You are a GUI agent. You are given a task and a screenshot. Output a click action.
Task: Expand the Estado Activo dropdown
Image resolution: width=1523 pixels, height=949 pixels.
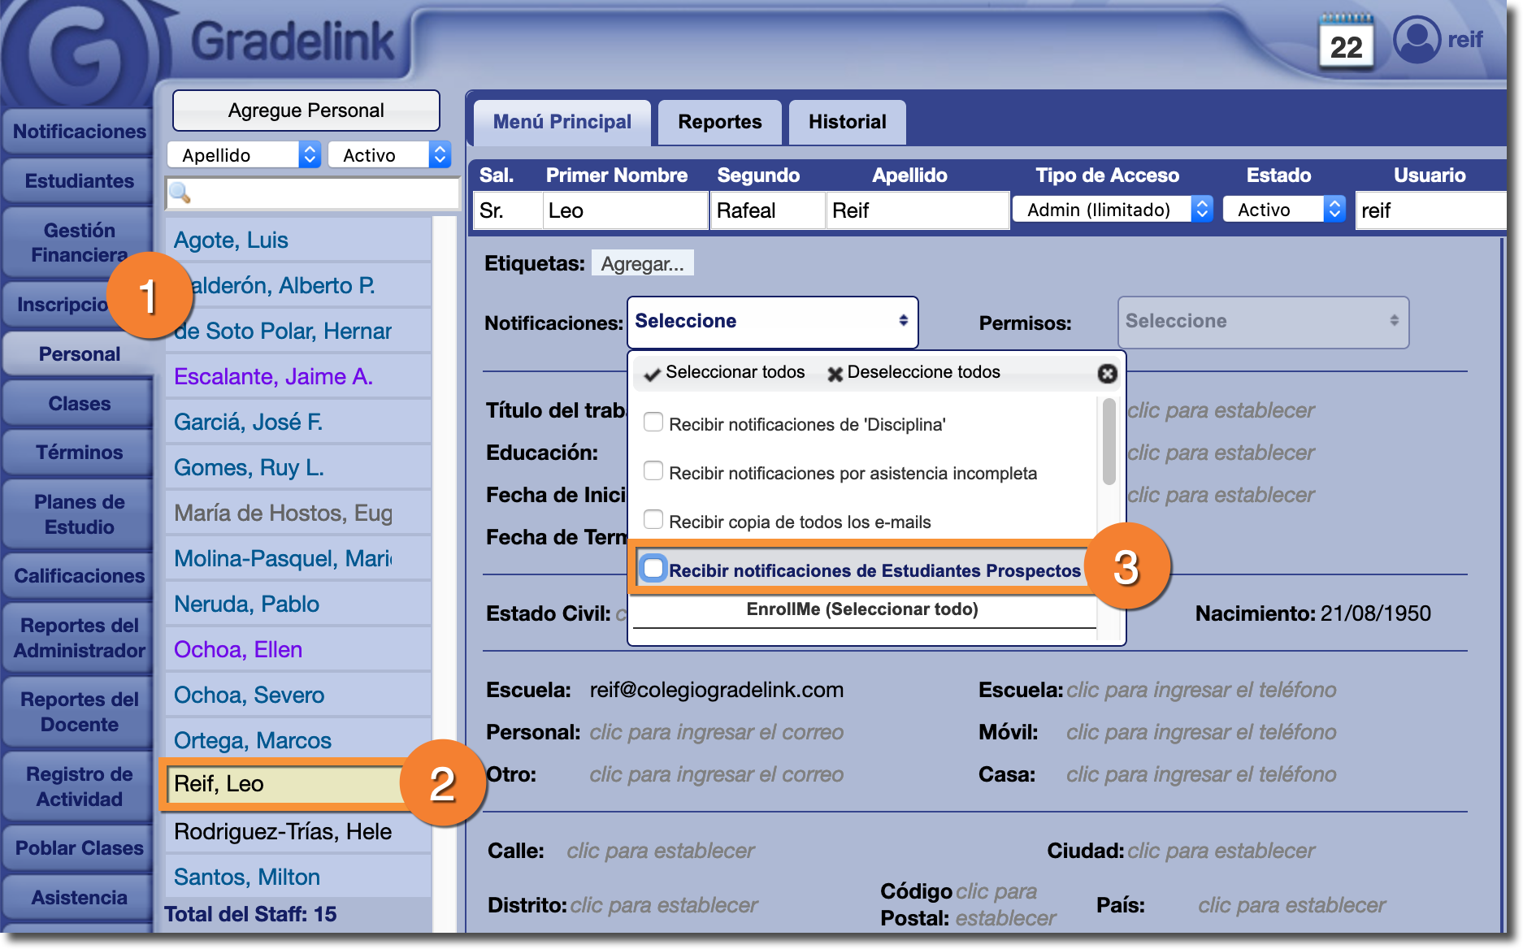1284,210
